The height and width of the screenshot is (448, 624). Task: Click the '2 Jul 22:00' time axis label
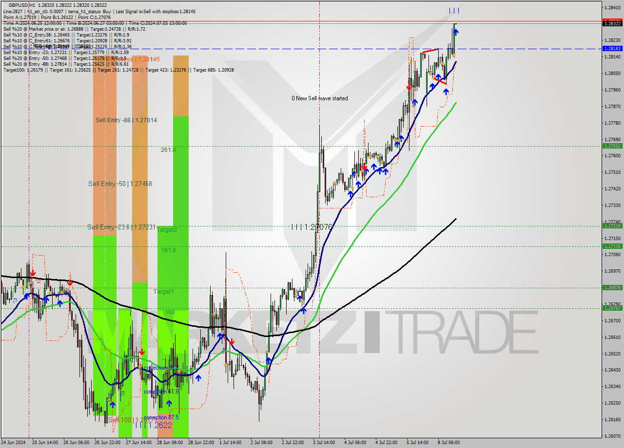(x=292, y=443)
